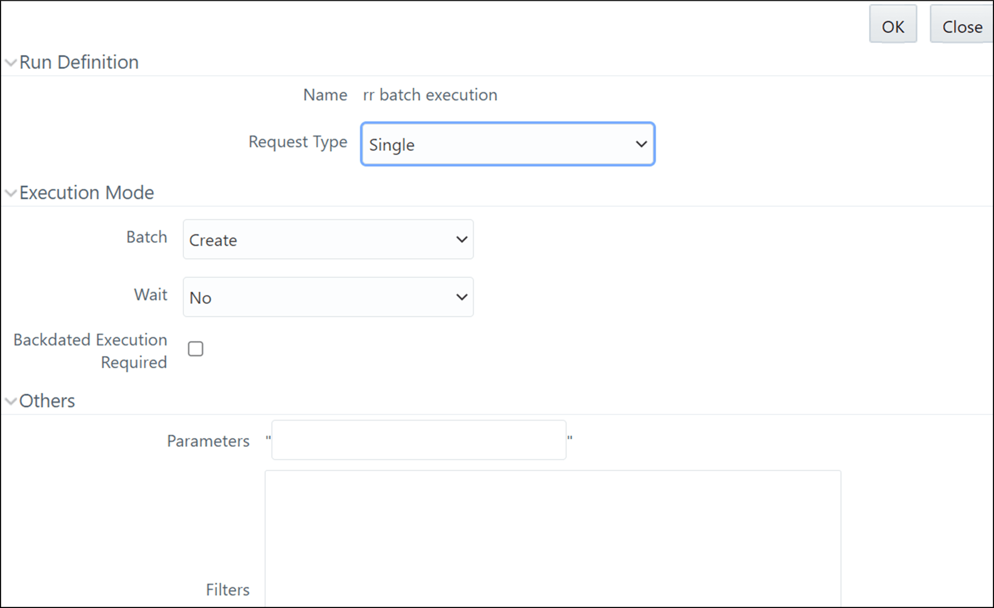The image size is (994, 608).
Task: Click the Name field label
Action: tap(325, 95)
